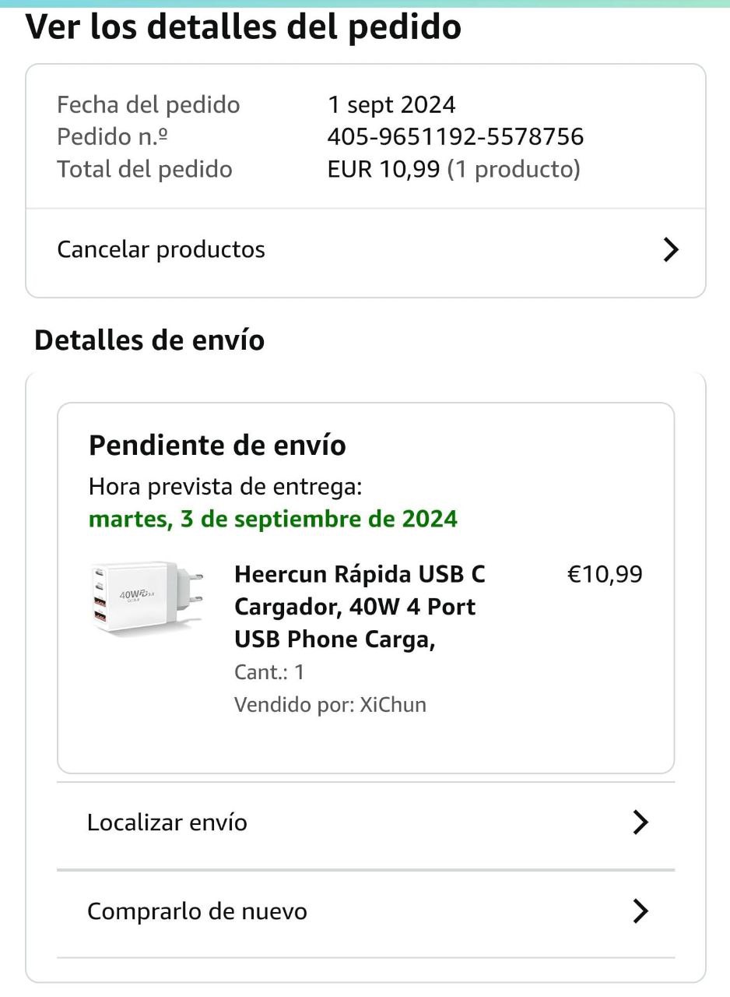This screenshot has height=997, width=730.
Task: Tap the Pedido n.º label
Action: 113,137
